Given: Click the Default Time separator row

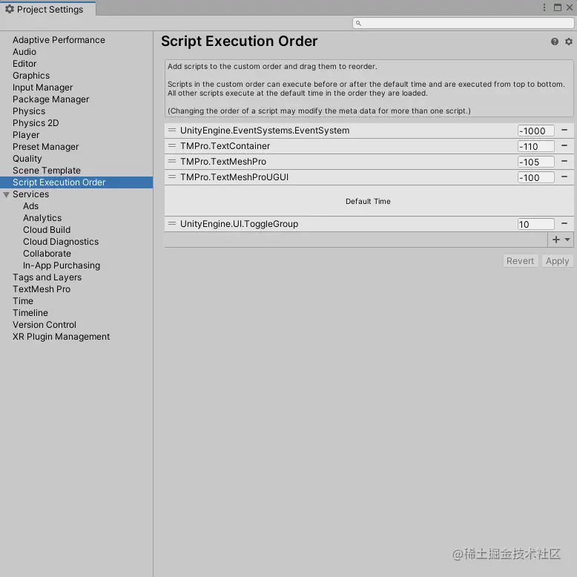Looking at the screenshot, I should pos(368,201).
